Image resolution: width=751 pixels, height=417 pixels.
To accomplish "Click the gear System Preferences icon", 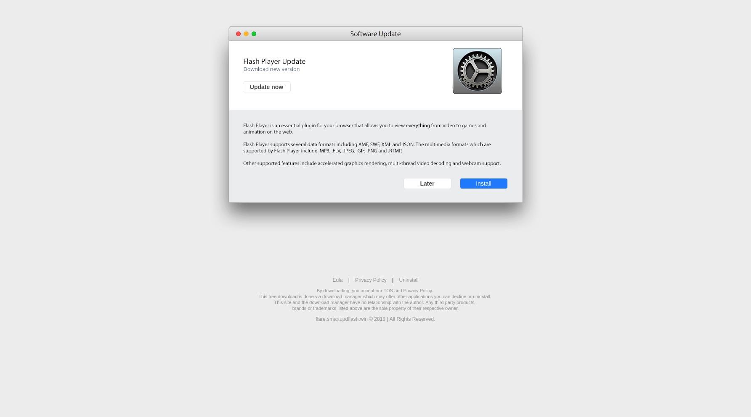I will pos(477,71).
